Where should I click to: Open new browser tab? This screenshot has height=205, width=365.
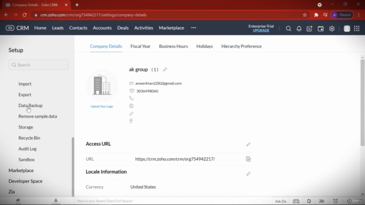point(77,5)
